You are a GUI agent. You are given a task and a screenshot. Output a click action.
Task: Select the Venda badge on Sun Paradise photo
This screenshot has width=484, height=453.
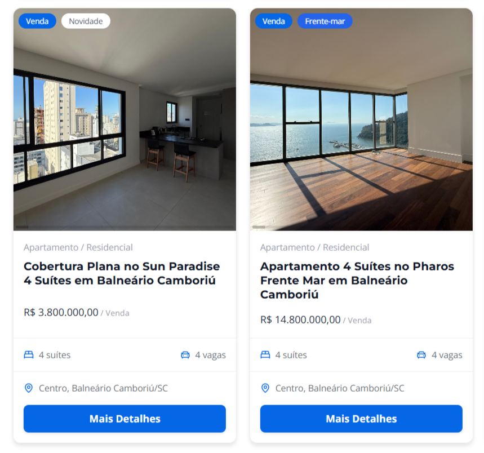pos(37,21)
